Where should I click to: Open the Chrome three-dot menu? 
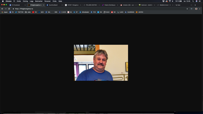[200, 9]
